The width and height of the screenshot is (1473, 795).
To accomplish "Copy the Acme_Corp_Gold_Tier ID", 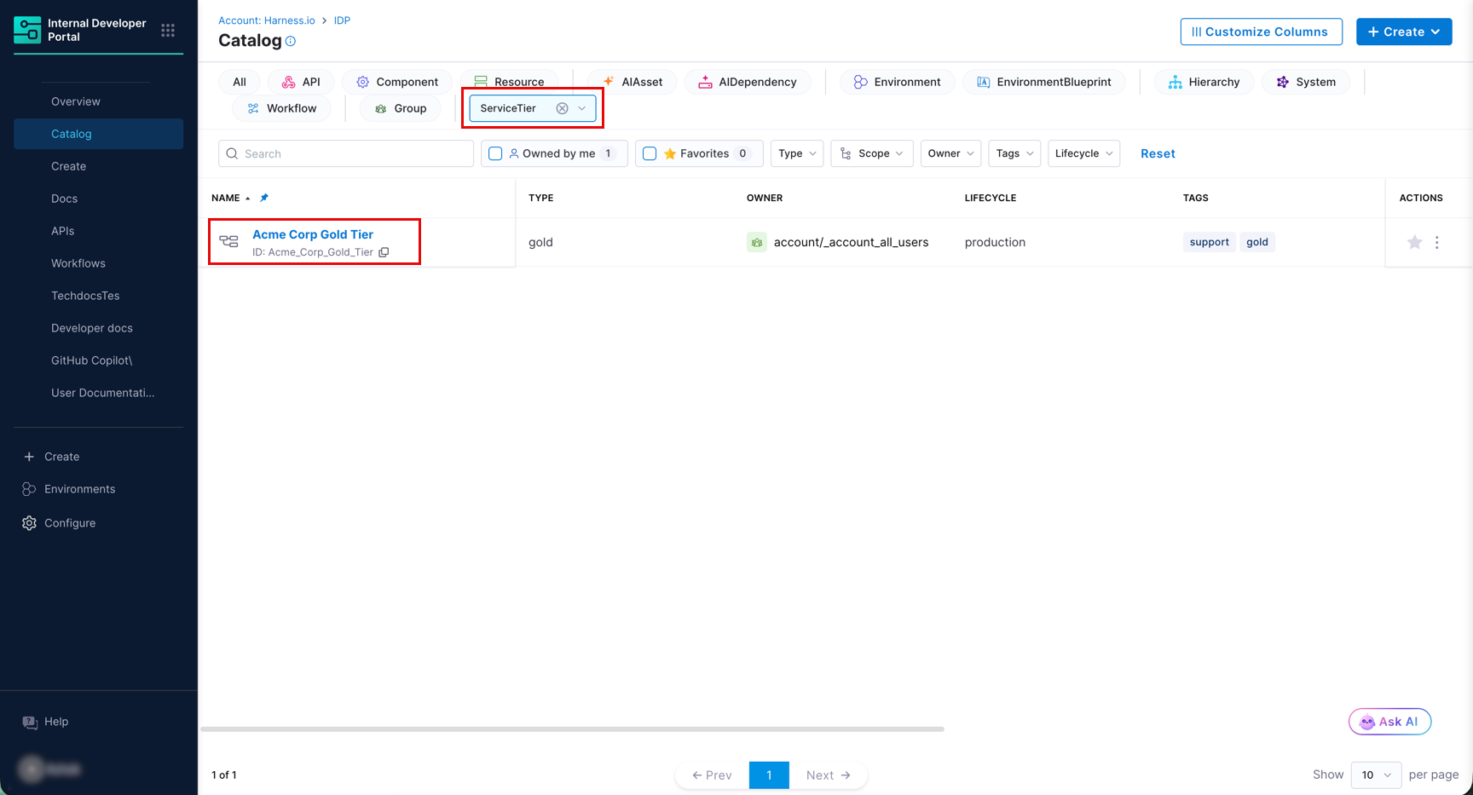I will click(384, 252).
